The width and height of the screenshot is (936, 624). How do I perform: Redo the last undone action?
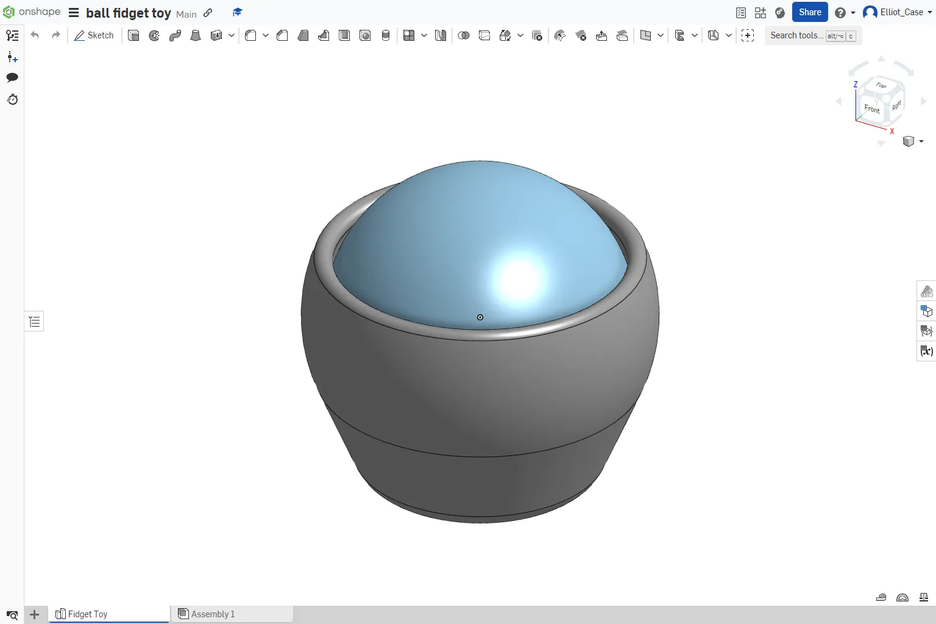click(x=56, y=35)
